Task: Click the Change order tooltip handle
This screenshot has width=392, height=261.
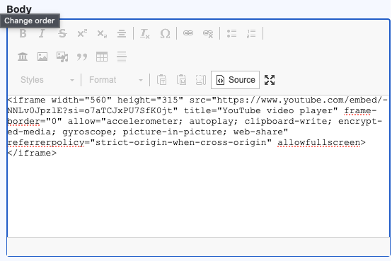Action: [30, 21]
